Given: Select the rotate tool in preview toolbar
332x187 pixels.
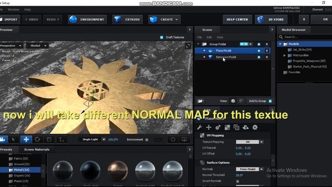Looking at the screenshot, I should pos(37,139).
